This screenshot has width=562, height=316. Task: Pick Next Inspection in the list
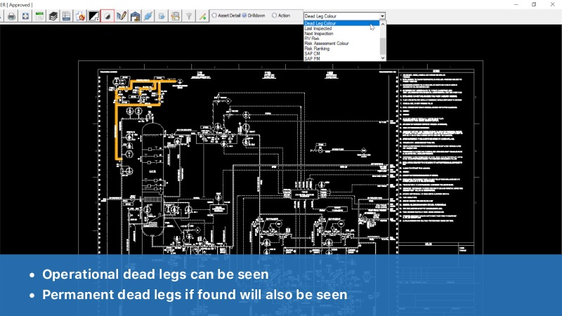pyautogui.click(x=319, y=33)
